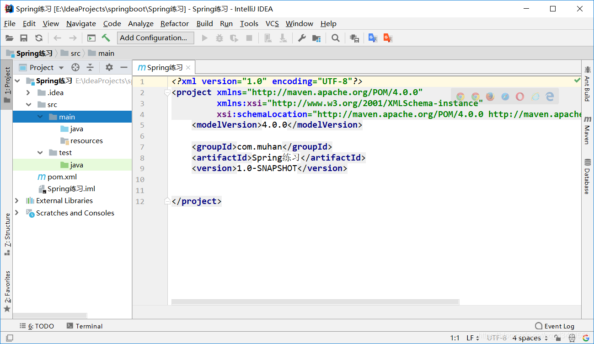The height and width of the screenshot is (344, 594).
Task: Open the LF line separator dropdown
Action: pos(473,338)
